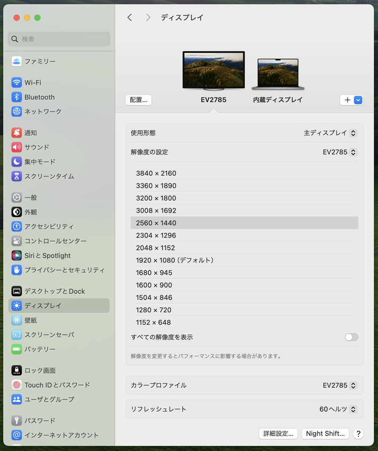Select resolution 2560 × 1440
Viewport: 378px width, 451px height.
point(244,223)
